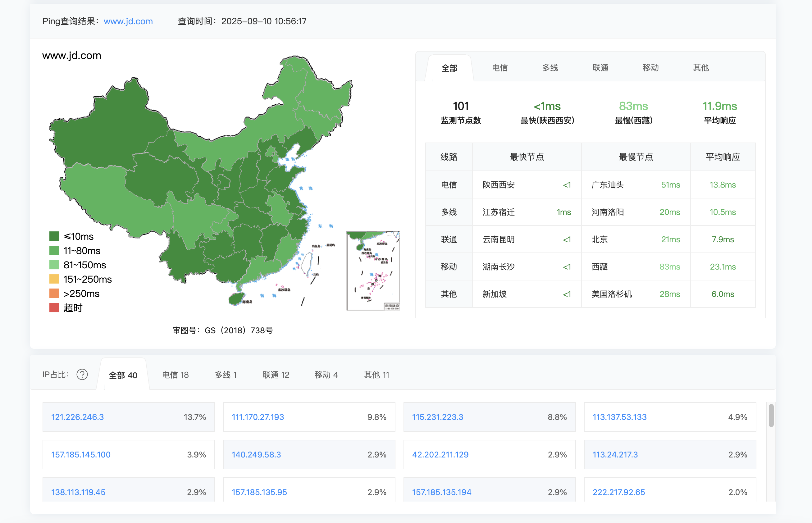Click the 超时 red legend swatch

[54, 308]
